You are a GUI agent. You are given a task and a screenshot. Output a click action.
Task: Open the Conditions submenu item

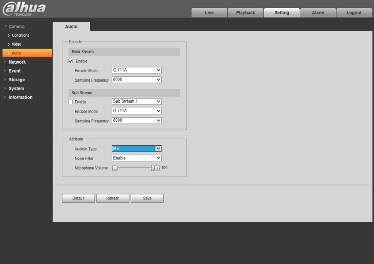[x=21, y=35]
